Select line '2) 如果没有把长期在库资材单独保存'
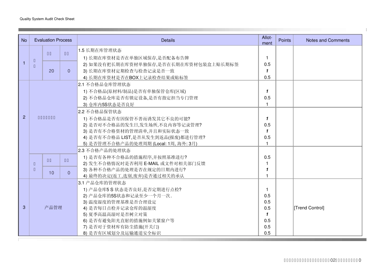Image resolution: width=376 pixels, height=266 pixels. tap(161, 64)
